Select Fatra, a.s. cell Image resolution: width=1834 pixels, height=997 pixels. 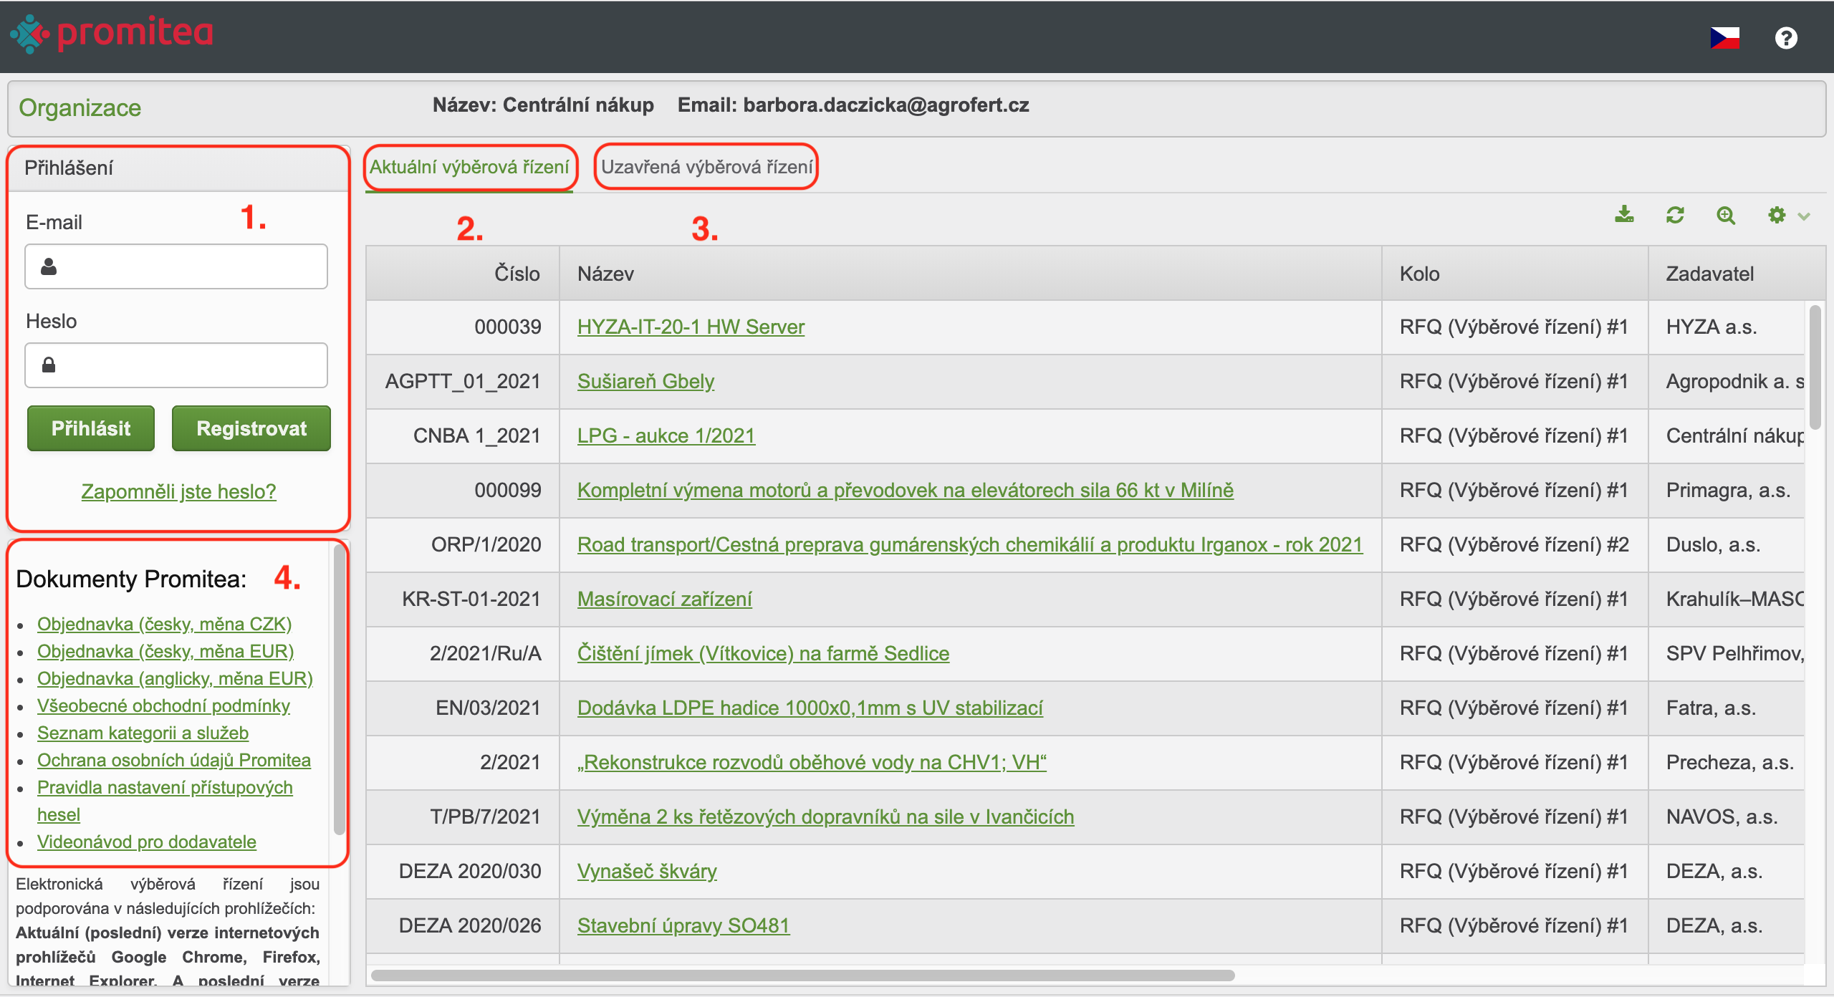[1727, 708]
